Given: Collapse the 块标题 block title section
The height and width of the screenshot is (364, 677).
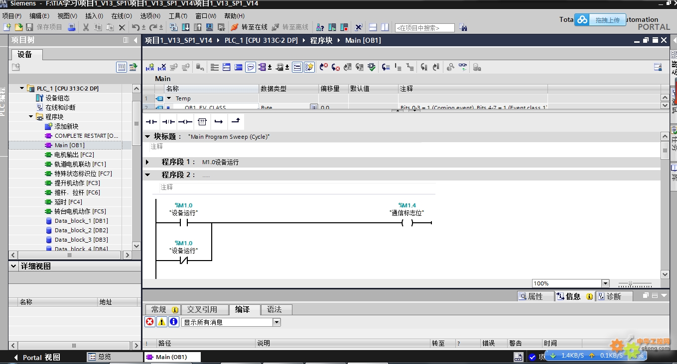Looking at the screenshot, I should pyautogui.click(x=147, y=136).
